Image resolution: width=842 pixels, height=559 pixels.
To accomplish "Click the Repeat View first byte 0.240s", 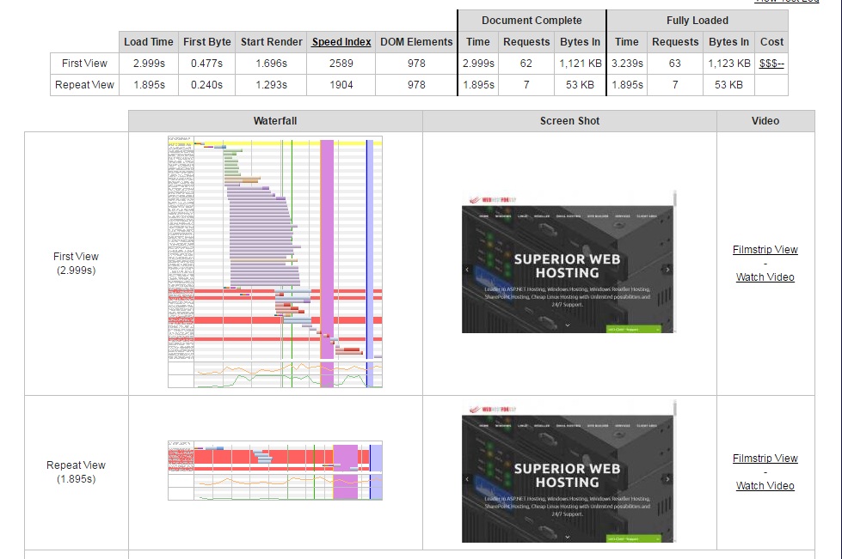I will coord(206,85).
